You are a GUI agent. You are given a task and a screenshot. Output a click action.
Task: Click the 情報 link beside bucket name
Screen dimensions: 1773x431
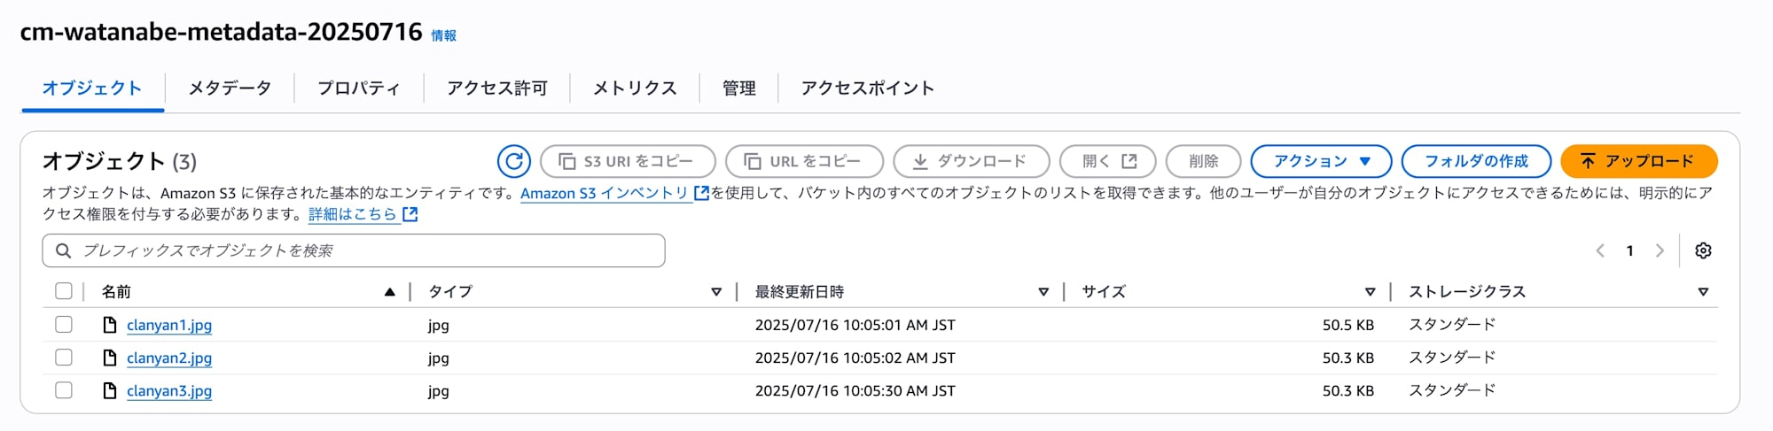tap(444, 35)
